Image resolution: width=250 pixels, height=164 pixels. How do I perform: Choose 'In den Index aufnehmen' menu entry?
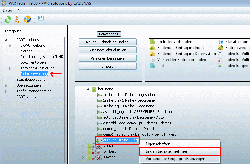point(180,151)
